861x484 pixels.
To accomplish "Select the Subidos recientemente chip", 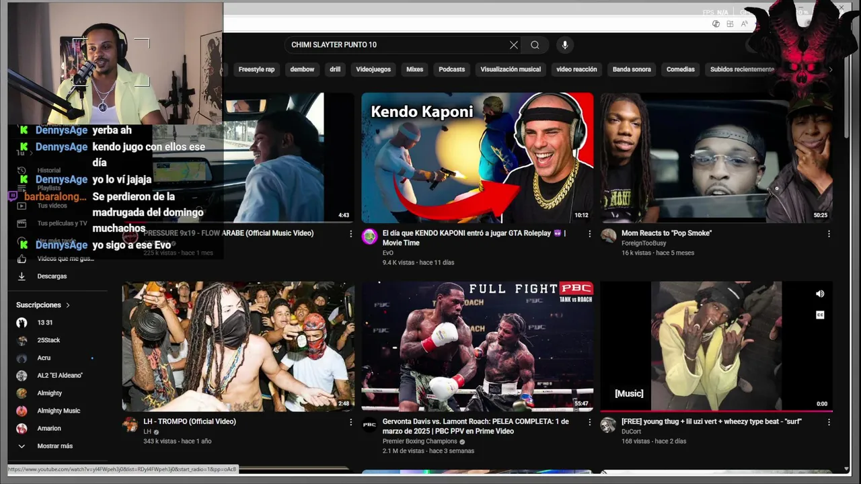I will pyautogui.click(x=743, y=69).
